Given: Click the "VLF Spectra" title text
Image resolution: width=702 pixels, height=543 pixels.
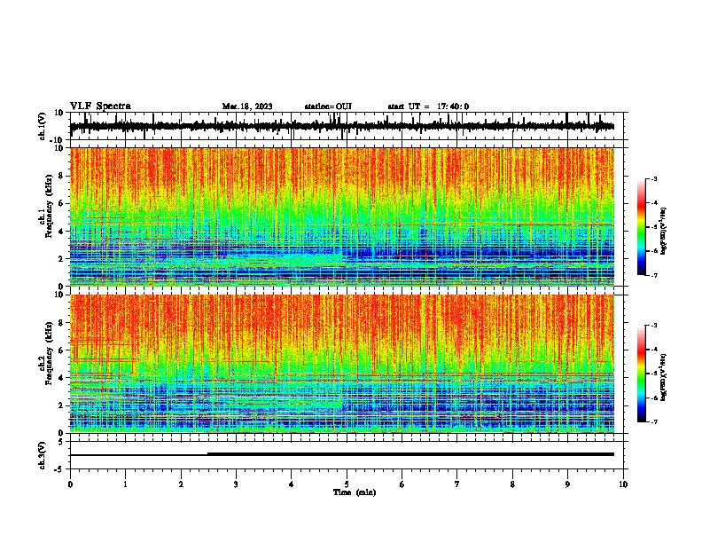Looking at the screenshot, I should click(x=100, y=106).
